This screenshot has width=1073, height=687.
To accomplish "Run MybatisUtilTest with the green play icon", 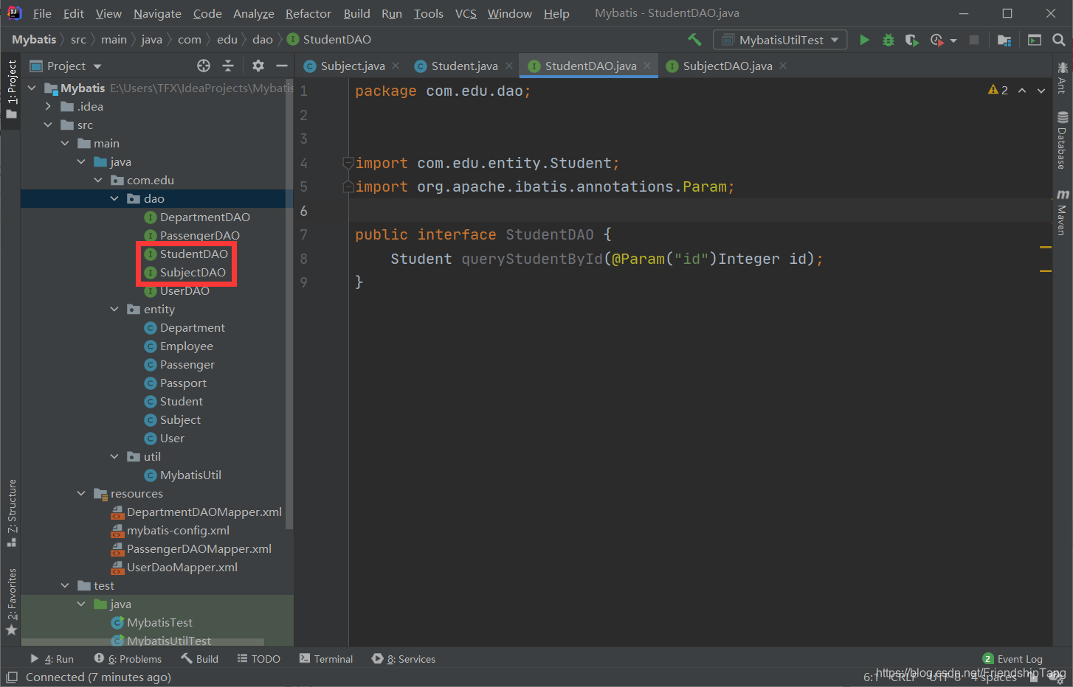I will [864, 40].
